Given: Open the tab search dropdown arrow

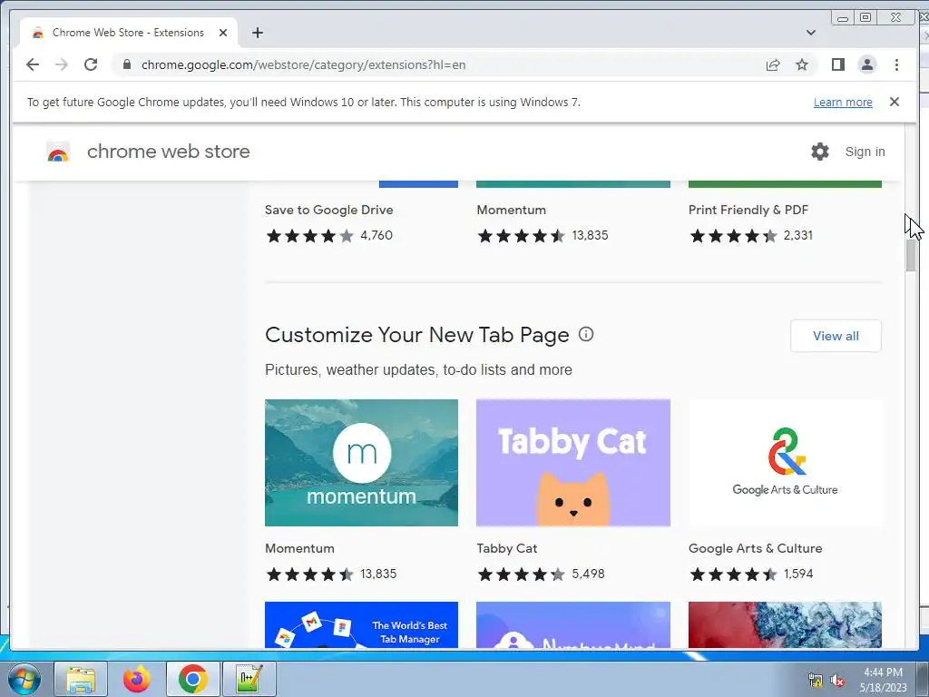Looking at the screenshot, I should (x=810, y=33).
